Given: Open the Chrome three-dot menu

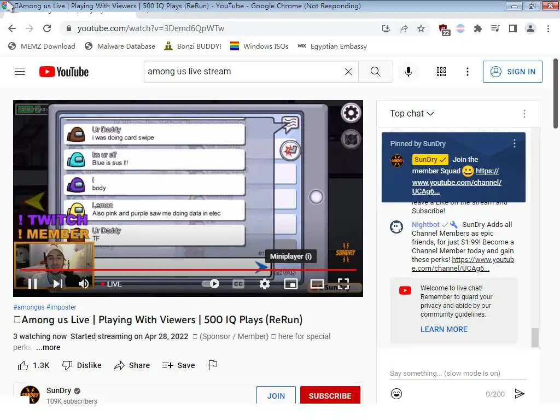Looking at the screenshot, I should click(548, 28).
